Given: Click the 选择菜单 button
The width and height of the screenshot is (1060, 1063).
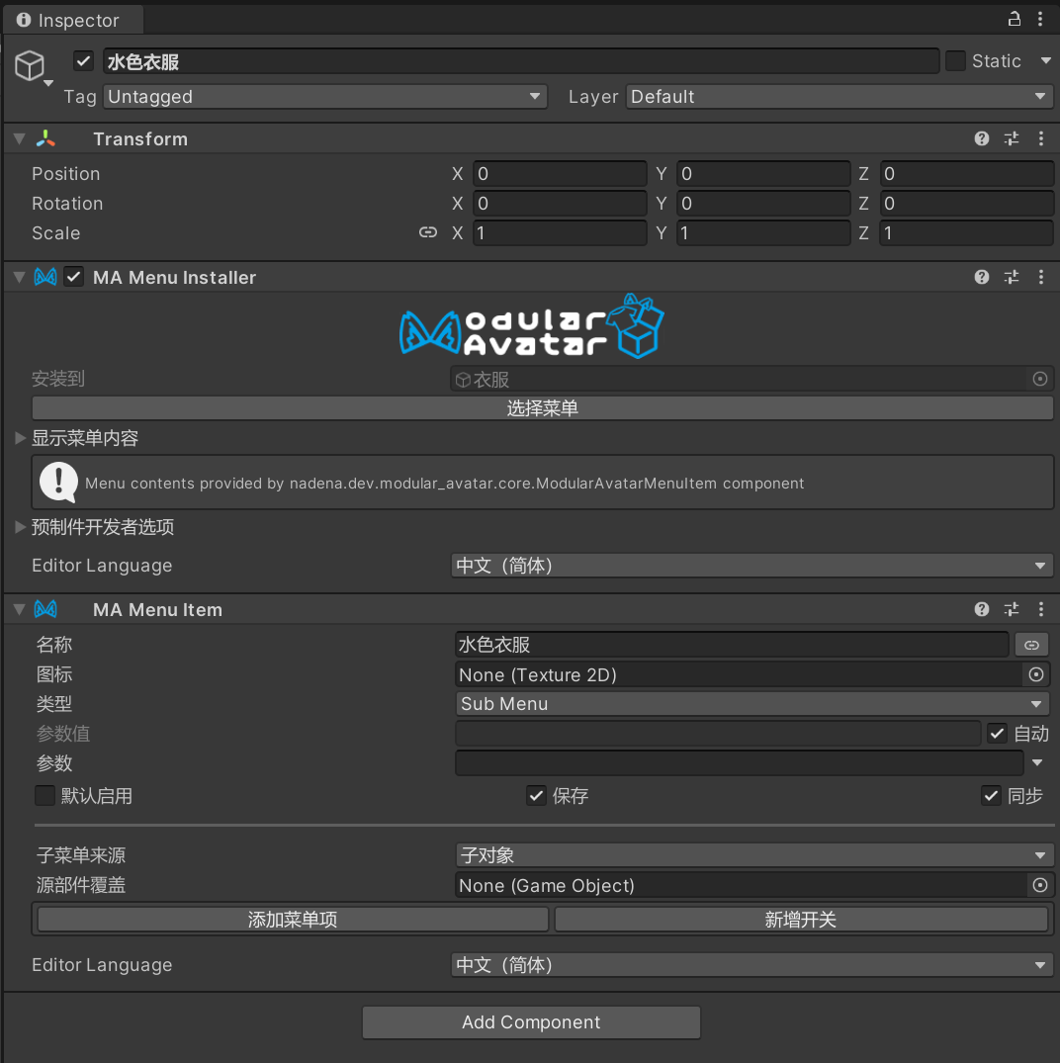Looking at the screenshot, I should point(542,408).
